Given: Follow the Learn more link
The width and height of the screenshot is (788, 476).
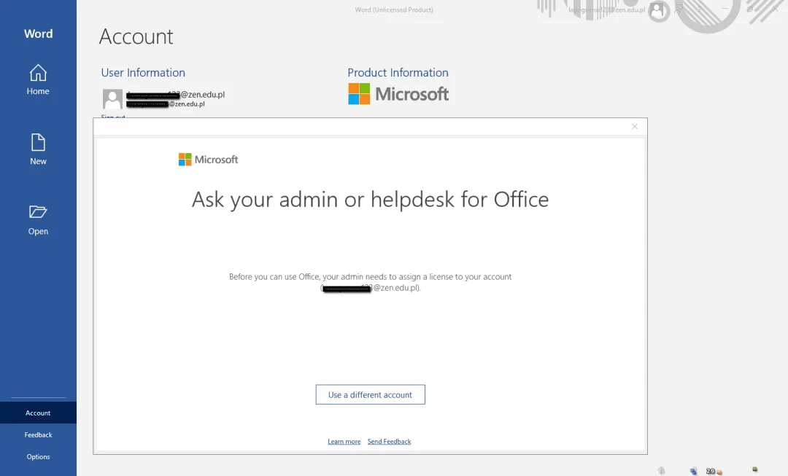Looking at the screenshot, I should [344, 441].
